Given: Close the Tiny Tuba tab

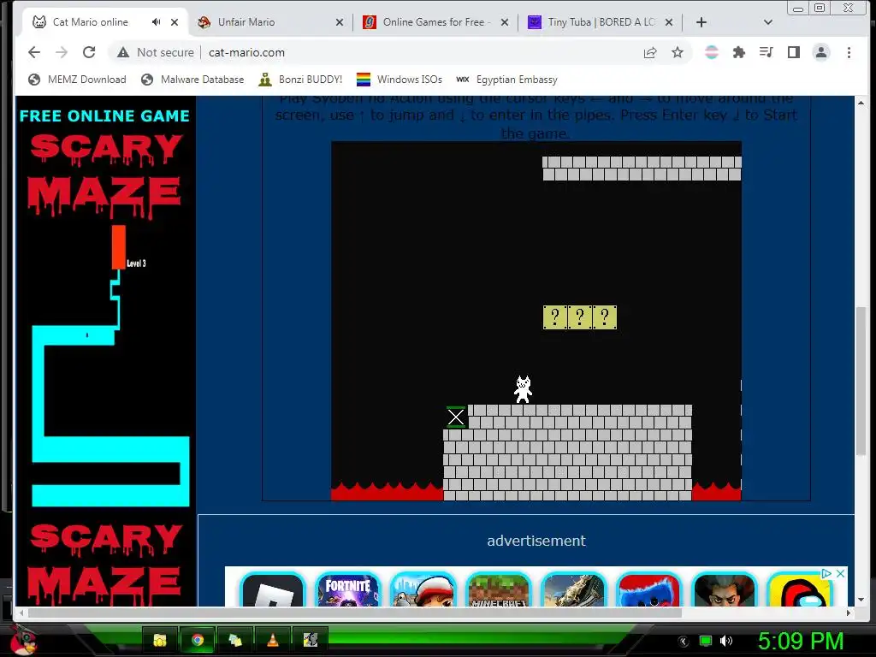Looking at the screenshot, I should 669,21.
